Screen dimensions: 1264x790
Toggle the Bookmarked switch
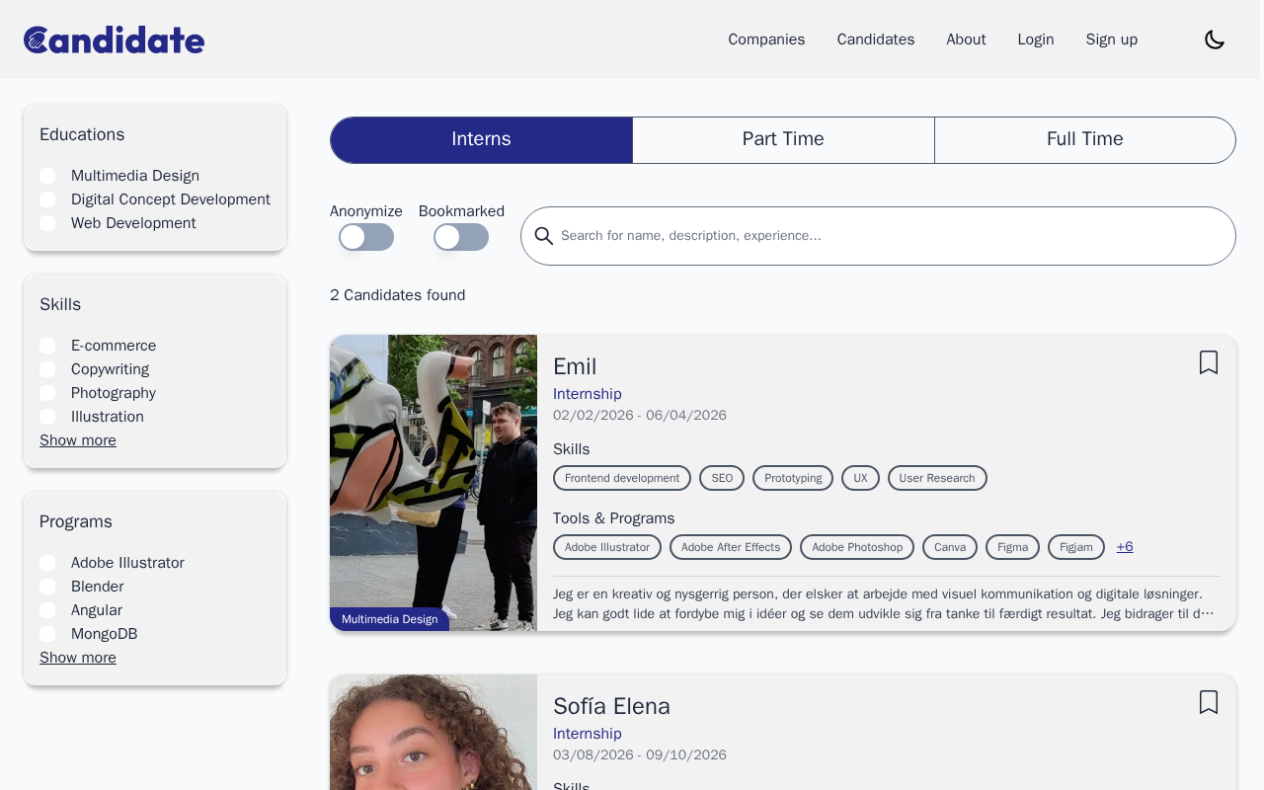tap(461, 237)
